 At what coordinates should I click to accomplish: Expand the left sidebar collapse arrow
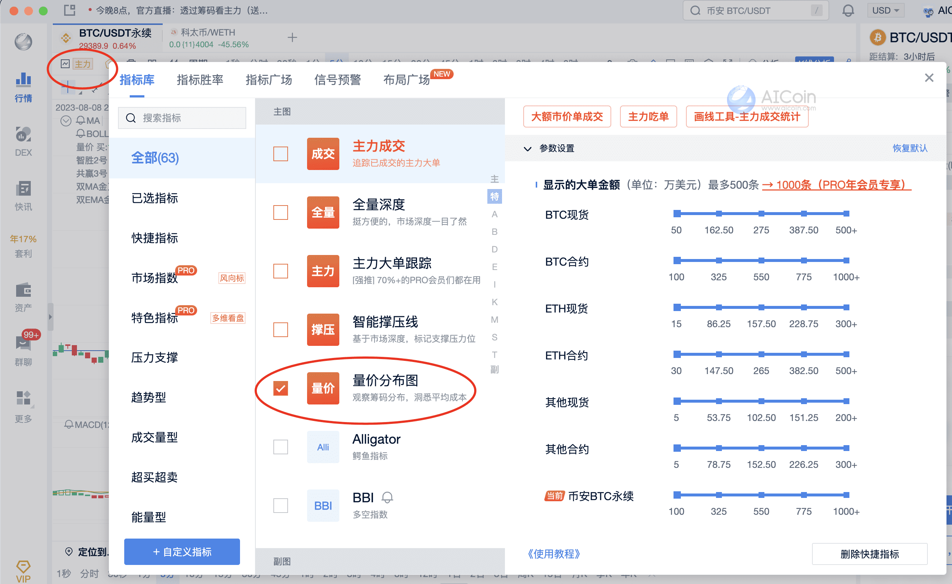coord(50,317)
